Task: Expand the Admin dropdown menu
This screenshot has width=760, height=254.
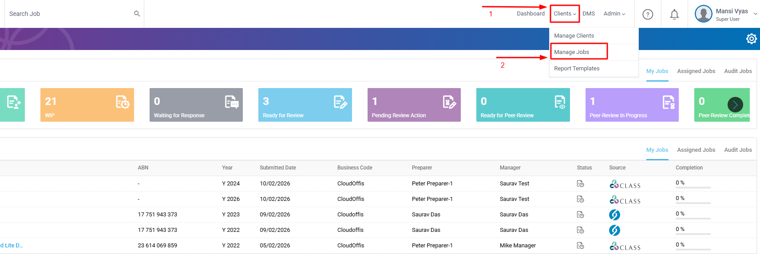Action: click(x=614, y=14)
